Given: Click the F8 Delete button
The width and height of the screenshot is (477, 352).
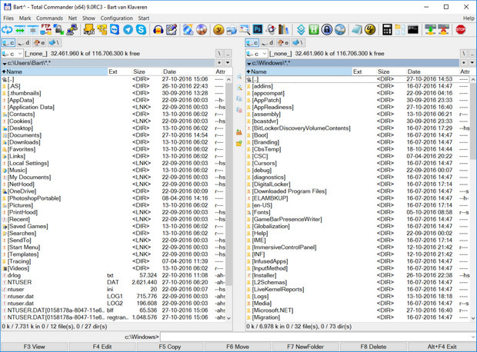Looking at the screenshot, I should 373,347.
